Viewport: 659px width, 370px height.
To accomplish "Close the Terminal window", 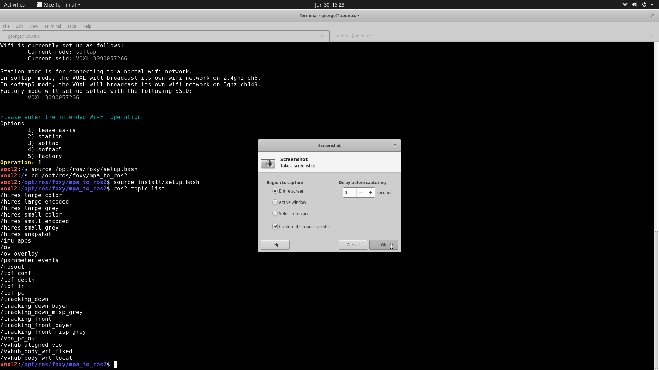I will point(653,15).
